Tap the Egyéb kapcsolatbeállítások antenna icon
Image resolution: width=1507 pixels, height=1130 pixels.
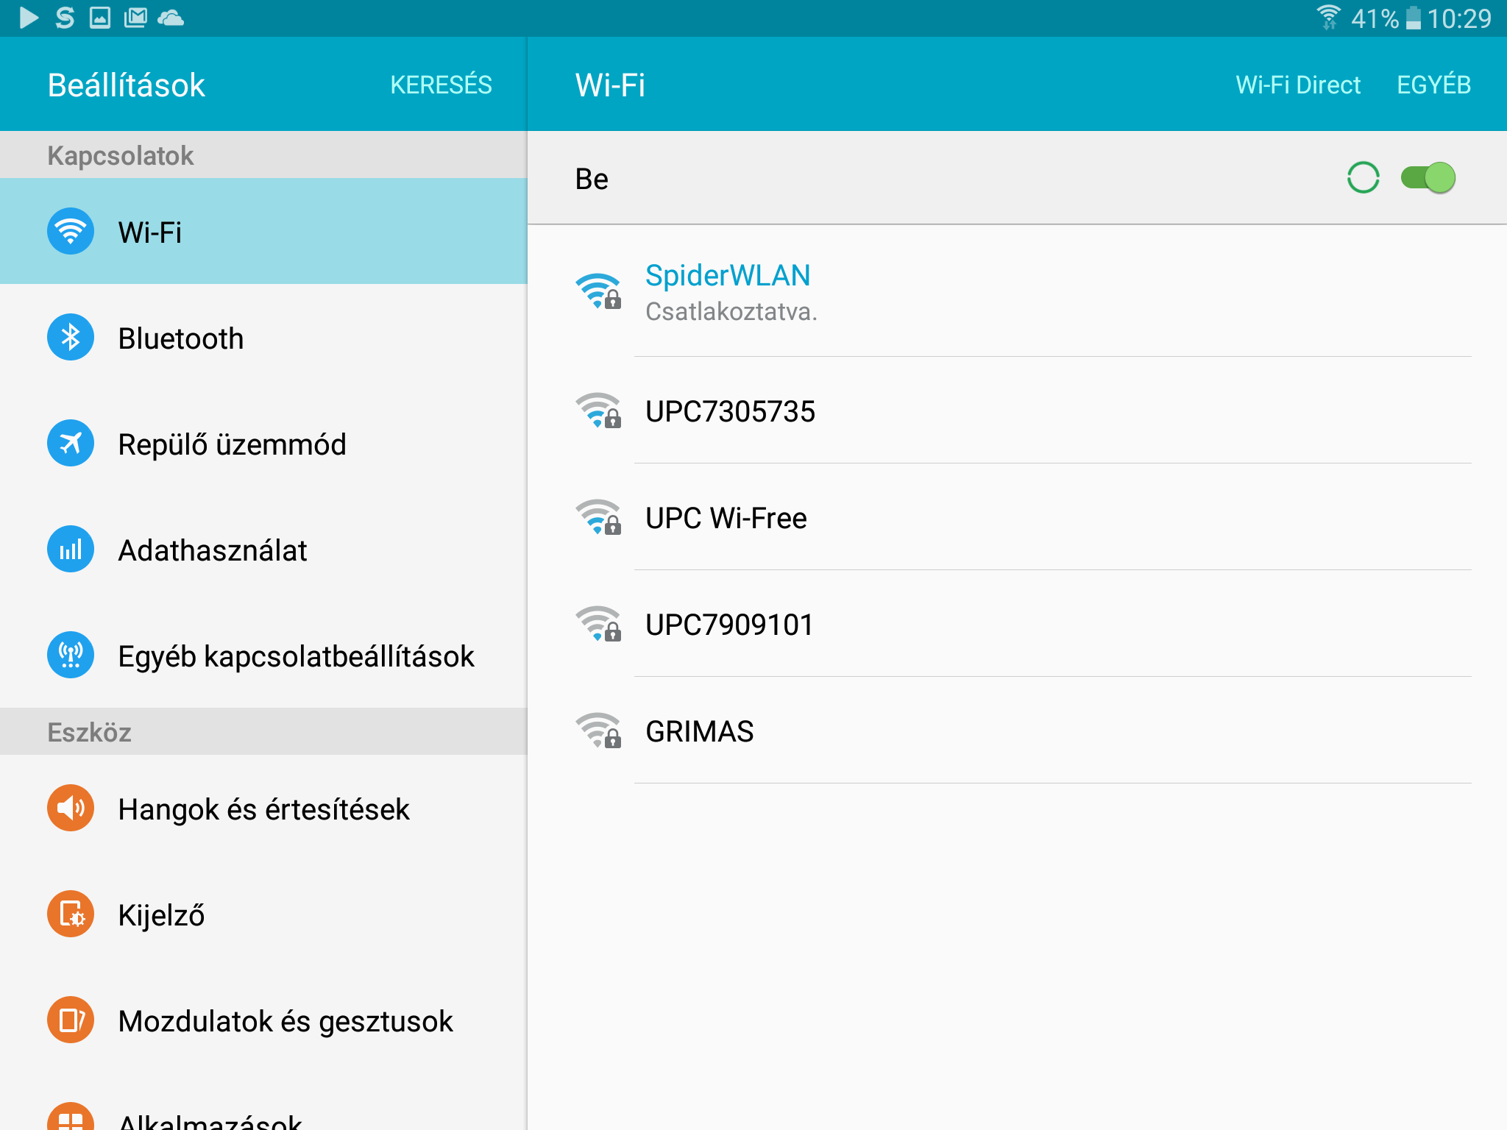pyautogui.click(x=71, y=655)
